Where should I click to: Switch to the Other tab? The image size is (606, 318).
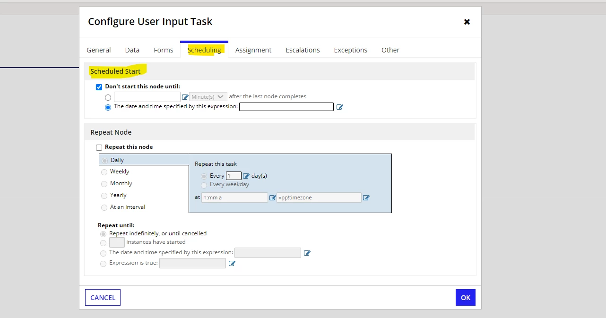tap(390, 50)
